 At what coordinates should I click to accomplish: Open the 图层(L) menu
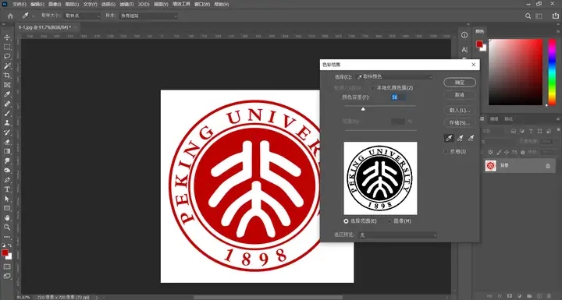(x=72, y=5)
